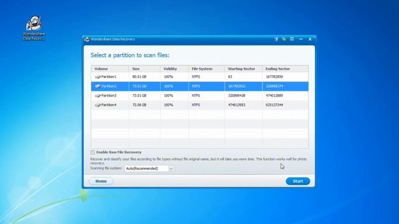This screenshot has width=399, height=224.
Task: Click the Start button
Action: 298,181
